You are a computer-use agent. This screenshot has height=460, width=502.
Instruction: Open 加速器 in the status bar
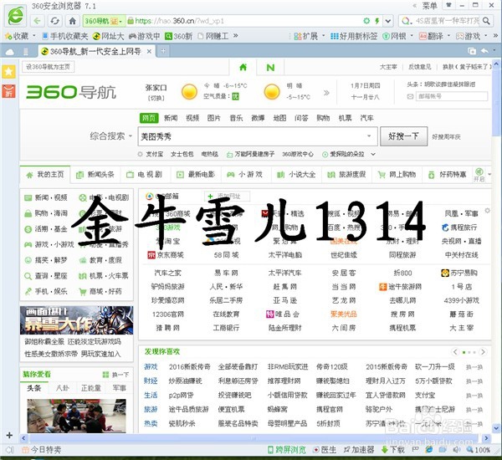[358, 450]
